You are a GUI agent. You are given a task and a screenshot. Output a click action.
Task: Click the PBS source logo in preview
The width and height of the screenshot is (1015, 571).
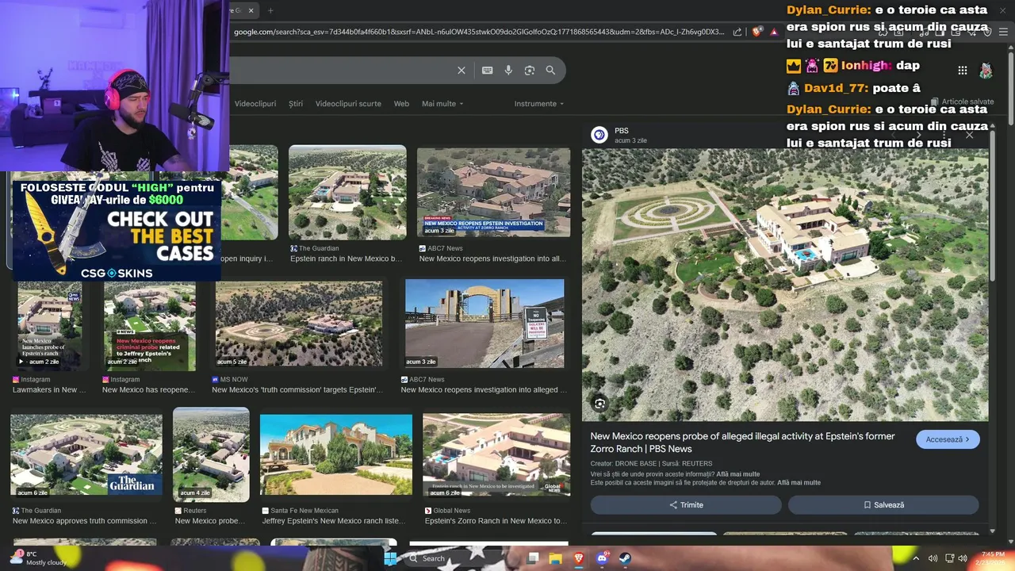click(x=599, y=135)
